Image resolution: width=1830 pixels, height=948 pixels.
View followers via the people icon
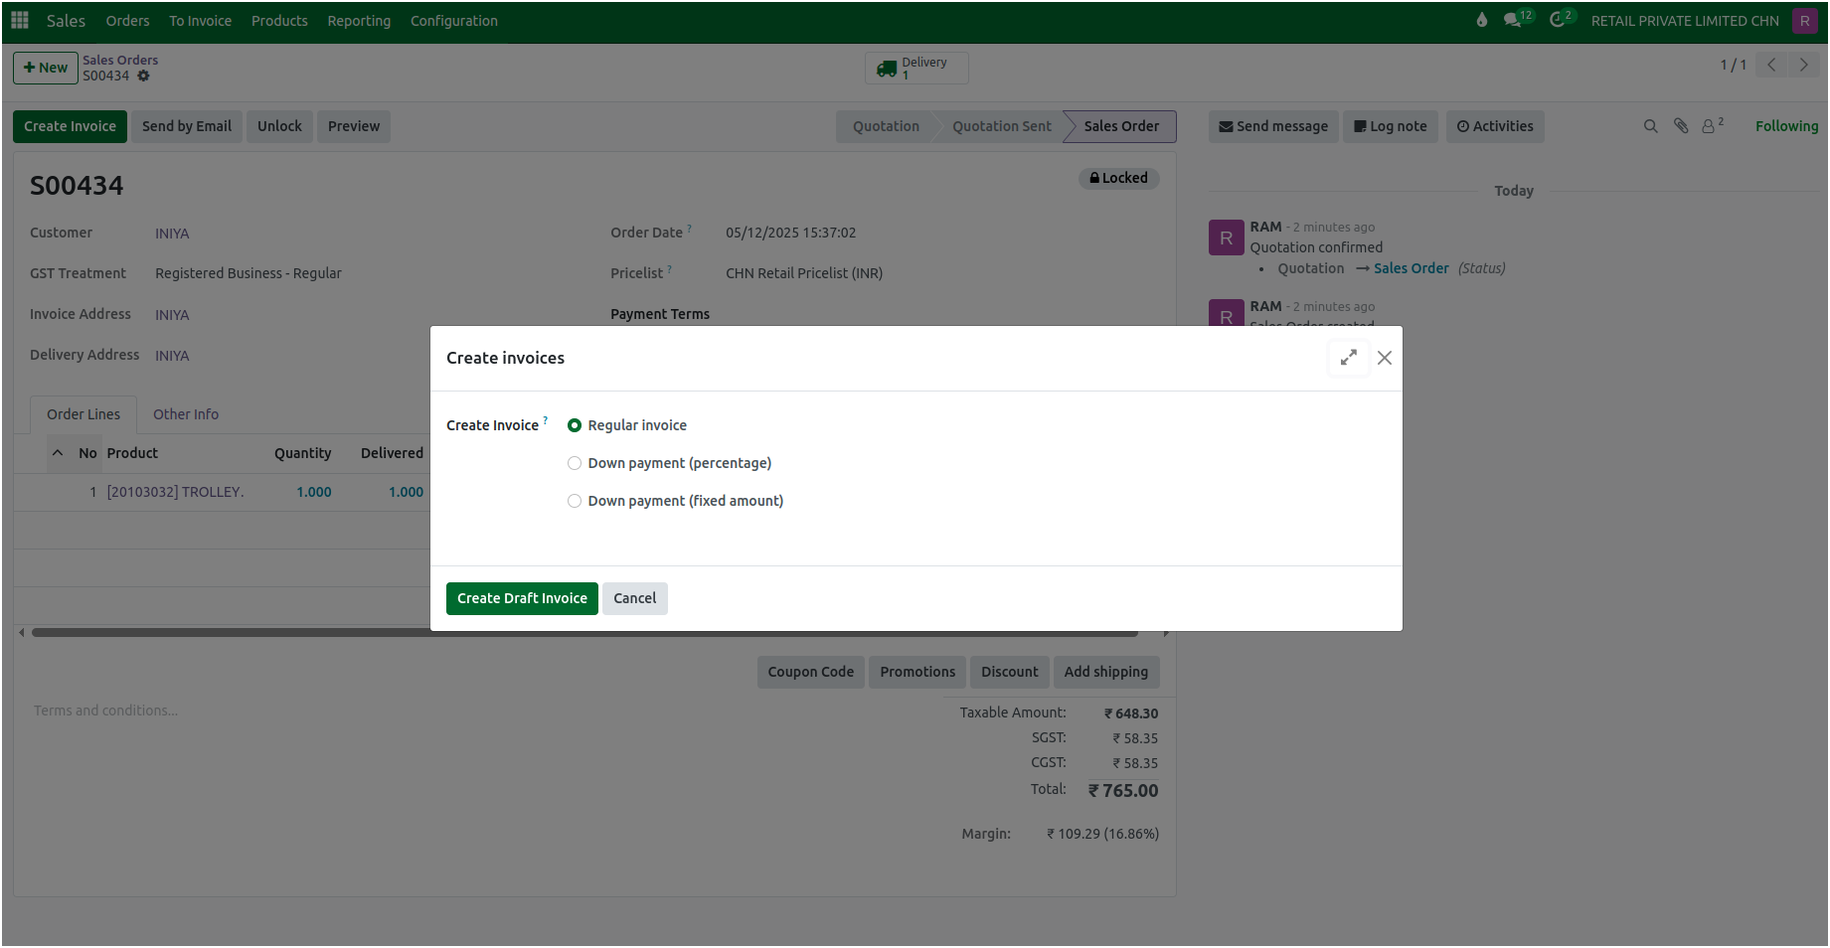click(1709, 126)
